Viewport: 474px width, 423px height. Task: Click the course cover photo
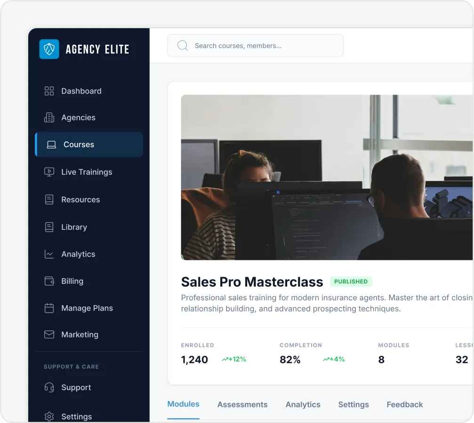click(x=327, y=177)
